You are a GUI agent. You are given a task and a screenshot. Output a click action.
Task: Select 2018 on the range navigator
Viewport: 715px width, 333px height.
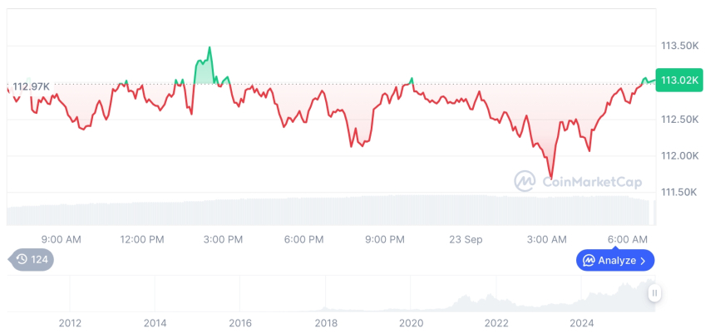[326, 322]
